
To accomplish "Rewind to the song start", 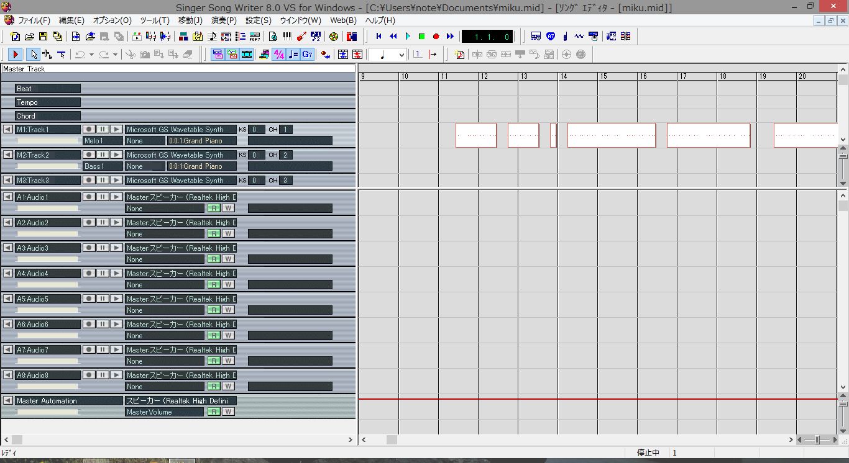I will click(379, 37).
